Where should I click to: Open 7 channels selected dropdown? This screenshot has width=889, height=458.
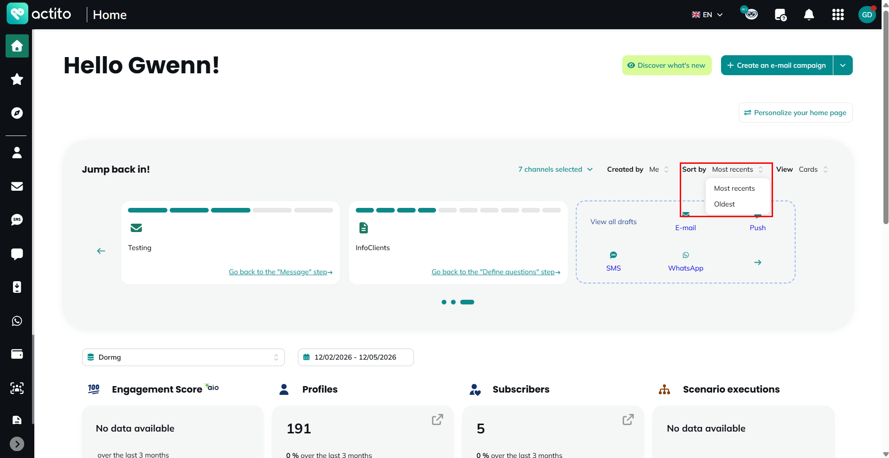coord(555,169)
